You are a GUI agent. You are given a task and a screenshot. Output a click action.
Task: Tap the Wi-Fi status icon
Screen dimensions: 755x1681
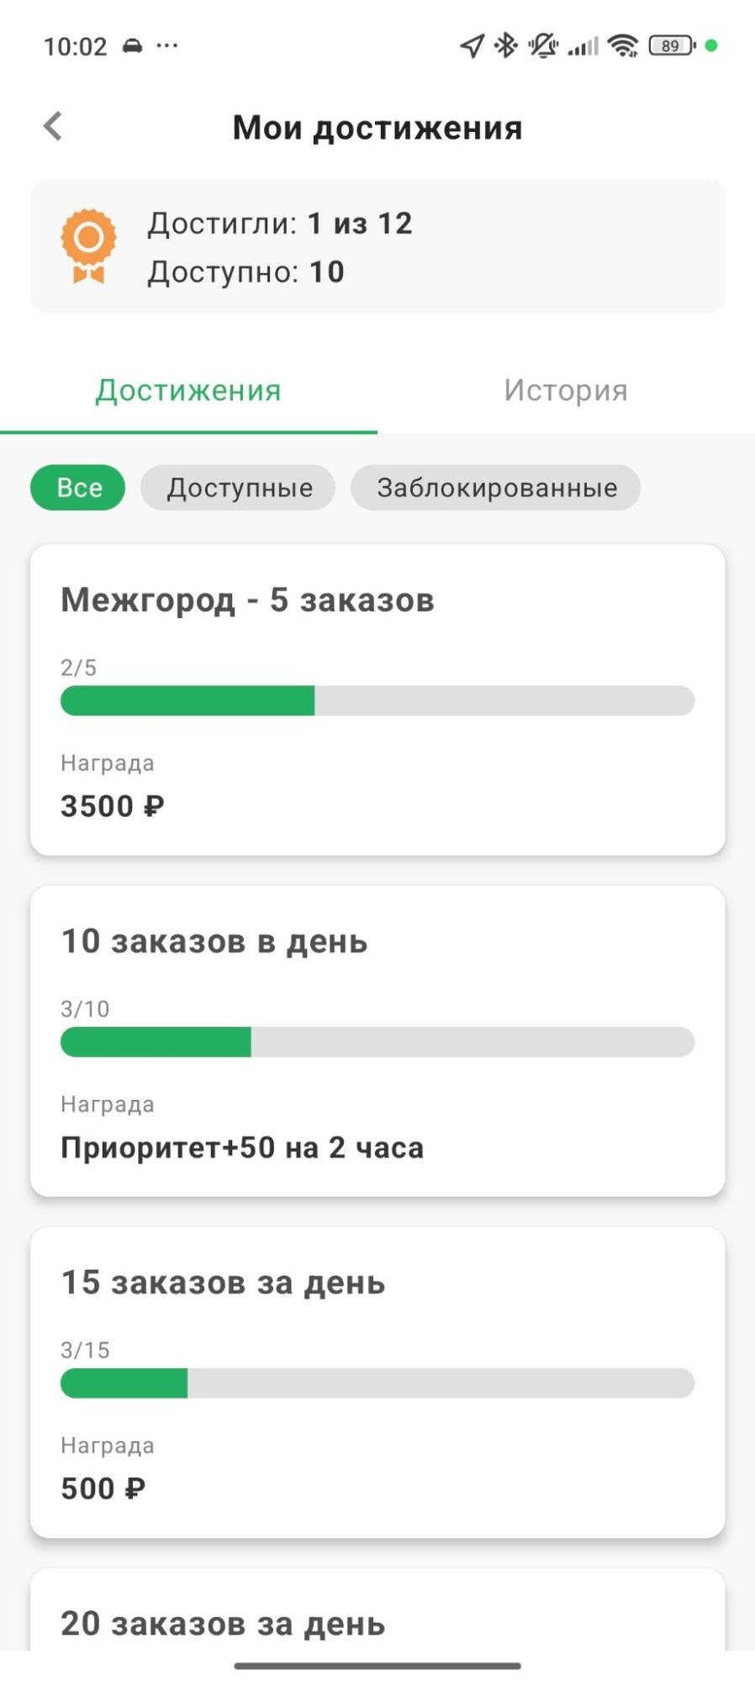pos(623,45)
